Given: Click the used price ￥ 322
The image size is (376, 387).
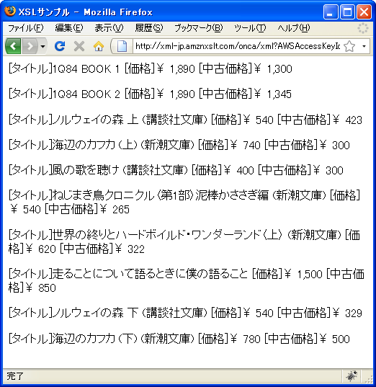Looking at the screenshot, I should [130, 249].
